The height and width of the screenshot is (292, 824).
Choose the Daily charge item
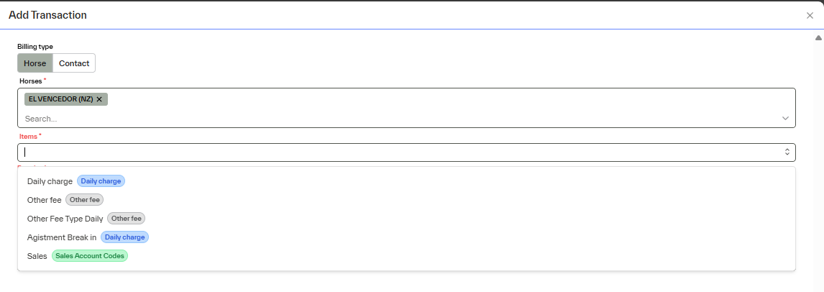coord(50,181)
